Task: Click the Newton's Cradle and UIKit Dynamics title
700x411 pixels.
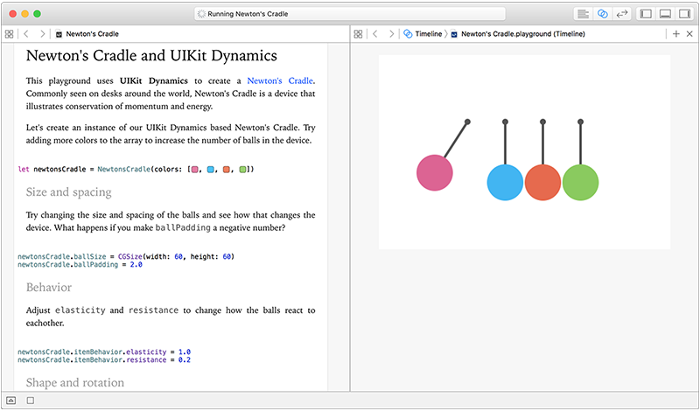Action: click(x=151, y=56)
